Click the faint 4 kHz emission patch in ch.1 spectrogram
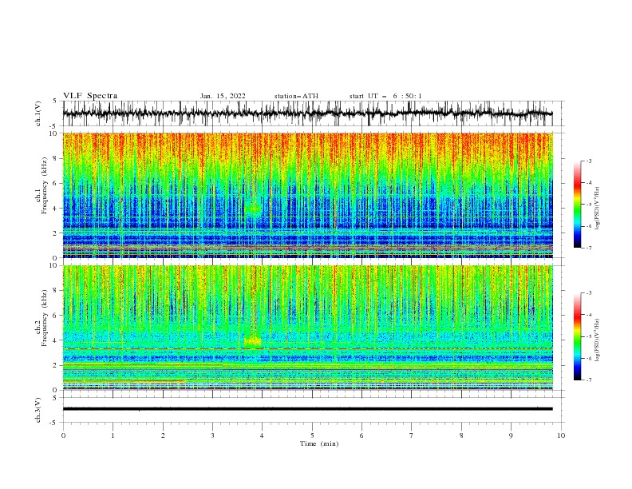The height and width of the screenshot is (489, 632). click(254, 209)
